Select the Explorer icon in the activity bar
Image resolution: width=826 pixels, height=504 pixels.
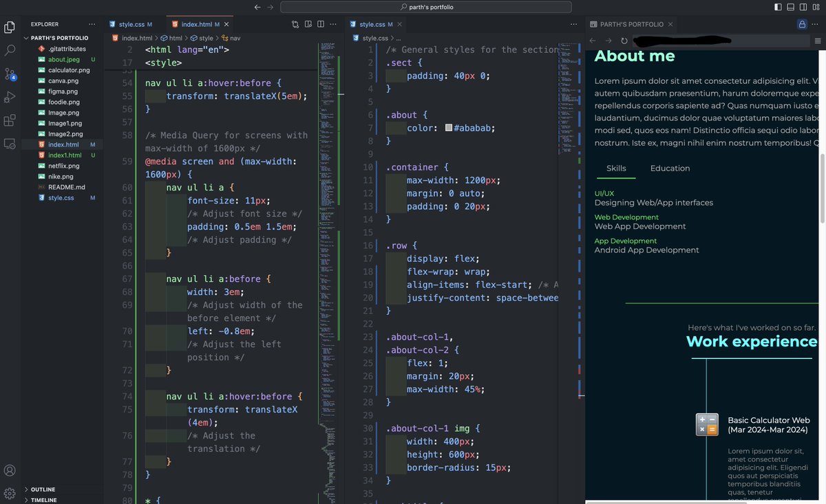(10, 26)
